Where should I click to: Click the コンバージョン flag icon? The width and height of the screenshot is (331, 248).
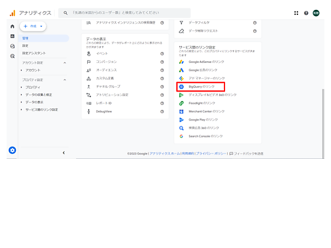click(89, 62)
